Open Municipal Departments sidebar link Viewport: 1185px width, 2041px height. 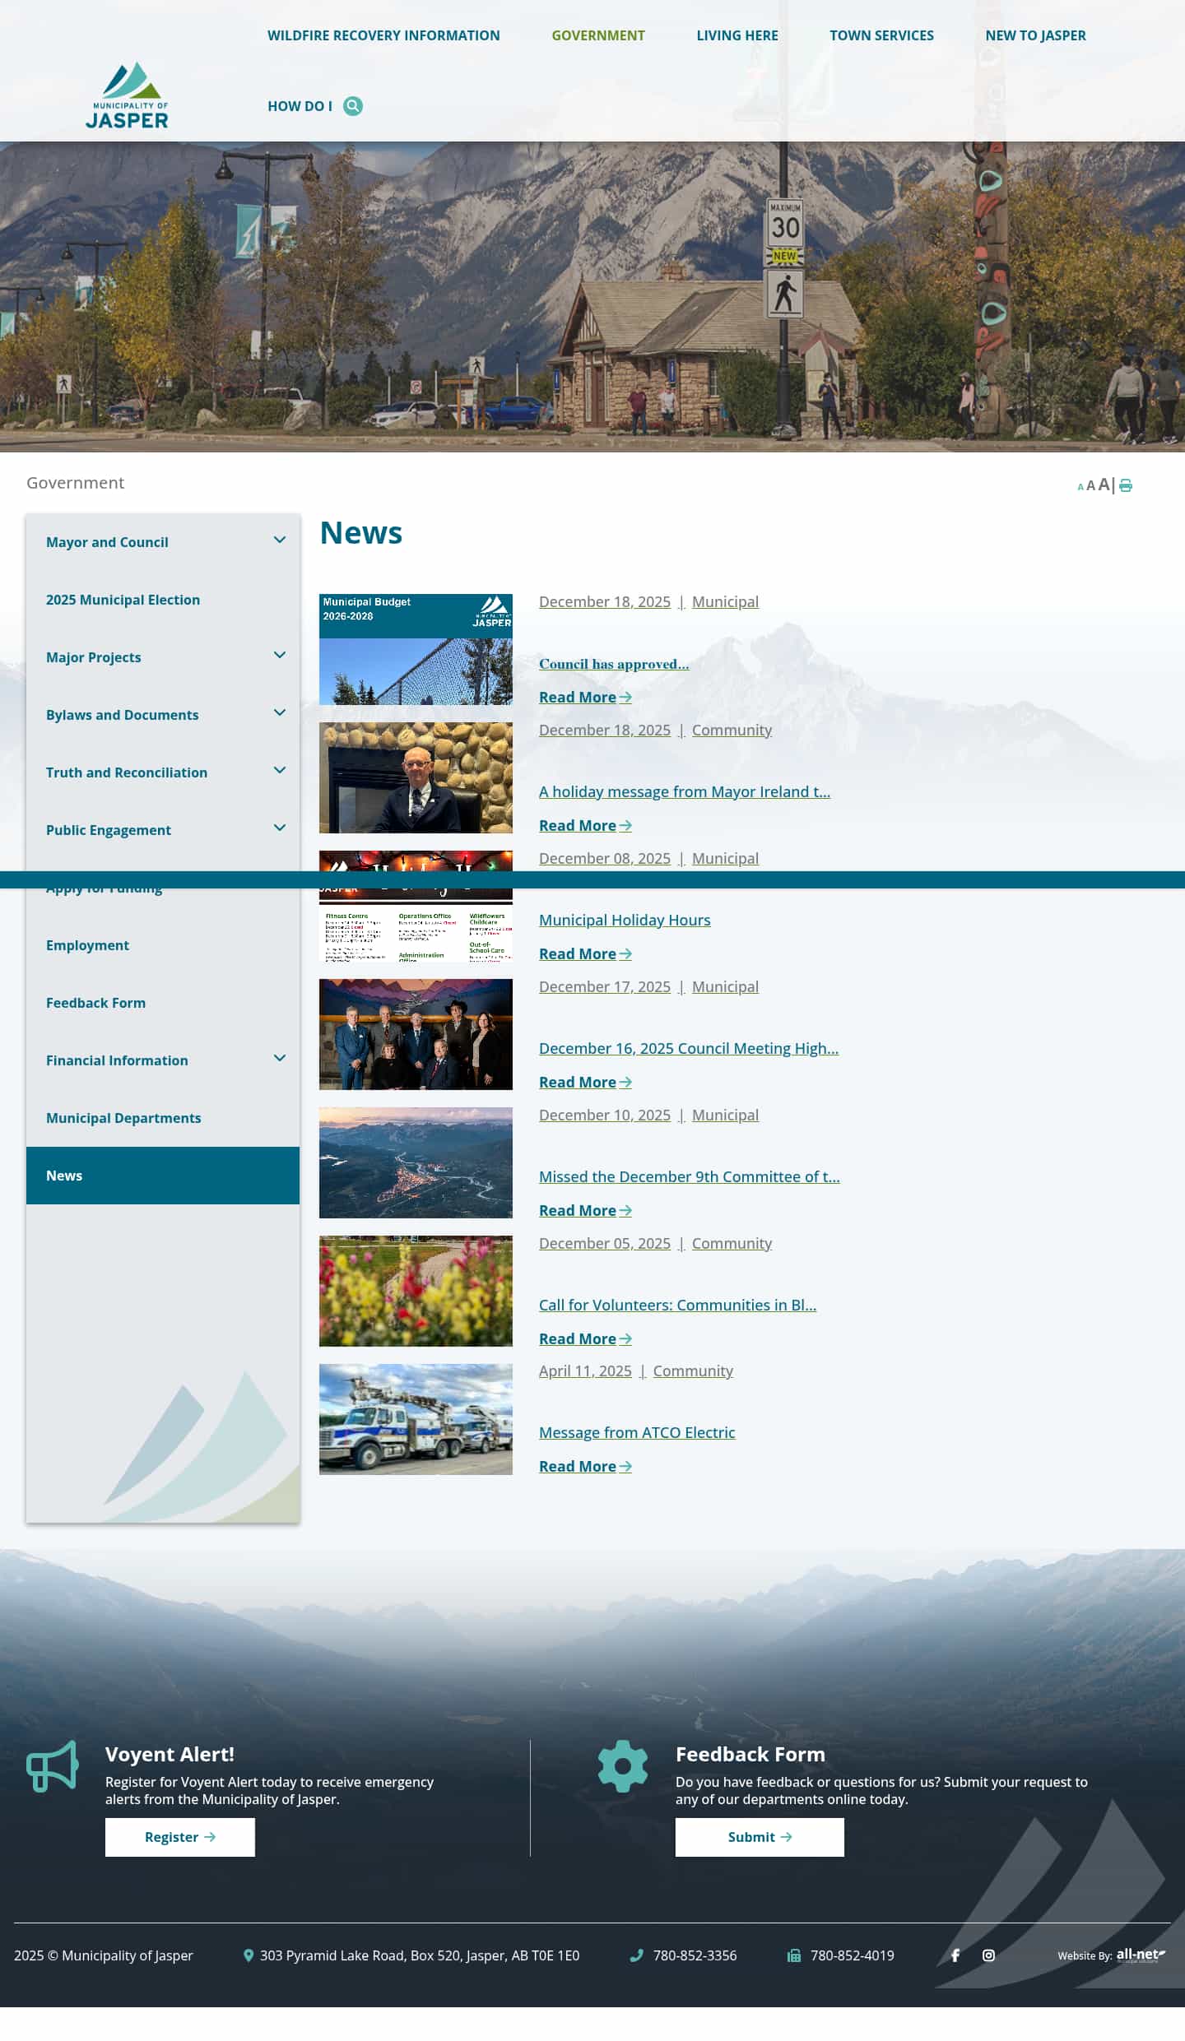(163, 1118)
